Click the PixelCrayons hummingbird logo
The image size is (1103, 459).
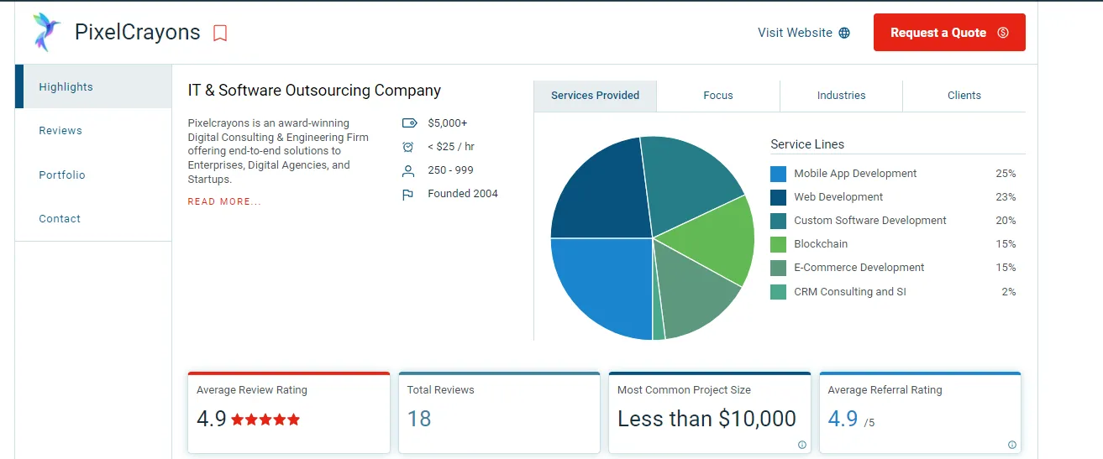(47, 33)
